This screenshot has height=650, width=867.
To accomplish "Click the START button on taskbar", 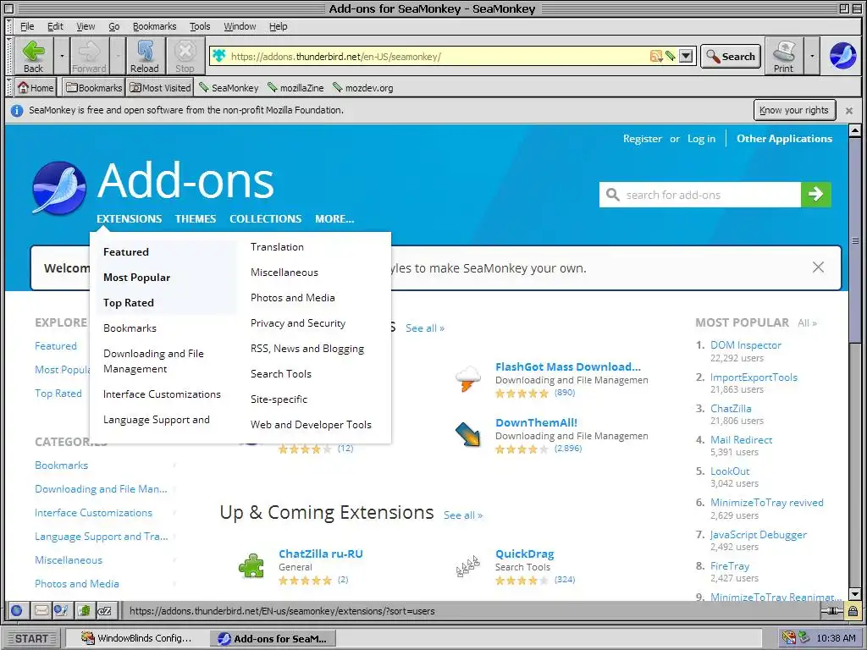I will click(x=31, y=638).
